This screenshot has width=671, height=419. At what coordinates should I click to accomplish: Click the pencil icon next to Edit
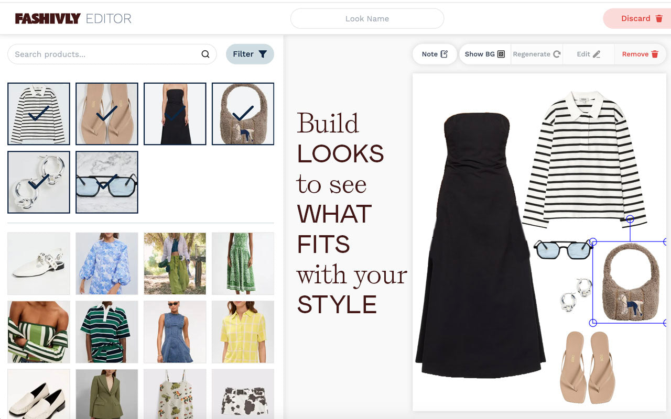(x=598, y=54)
